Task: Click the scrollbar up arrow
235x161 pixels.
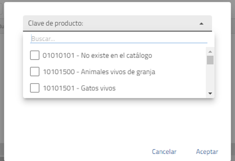Action: (210, 52)
